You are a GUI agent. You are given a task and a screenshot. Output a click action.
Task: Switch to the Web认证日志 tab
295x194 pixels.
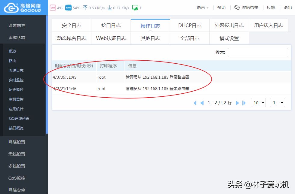click(x=111, y=38)
